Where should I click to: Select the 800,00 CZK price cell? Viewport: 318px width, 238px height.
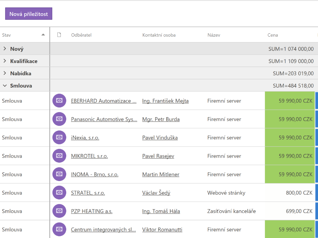click(290, 193)
